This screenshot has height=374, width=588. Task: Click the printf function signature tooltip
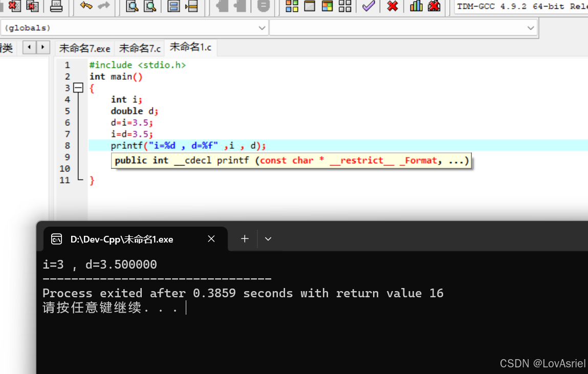click(x=291, y=161)
